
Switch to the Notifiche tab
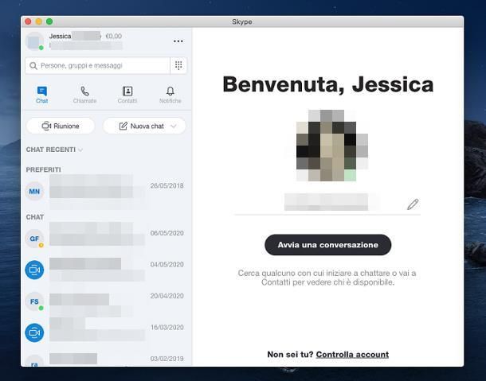170,95
